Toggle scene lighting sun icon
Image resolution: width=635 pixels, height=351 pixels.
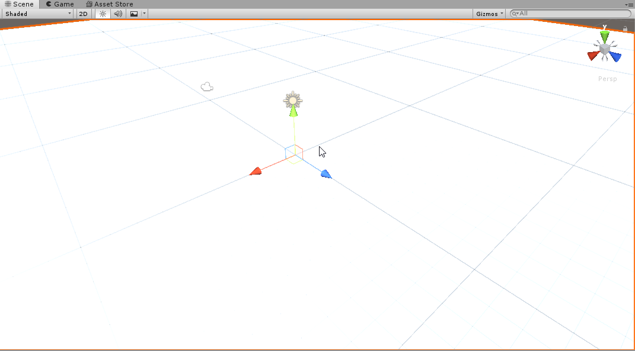tap(103, 14)
